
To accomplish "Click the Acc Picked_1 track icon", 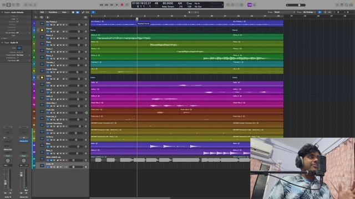I will (x=42, y=23).
